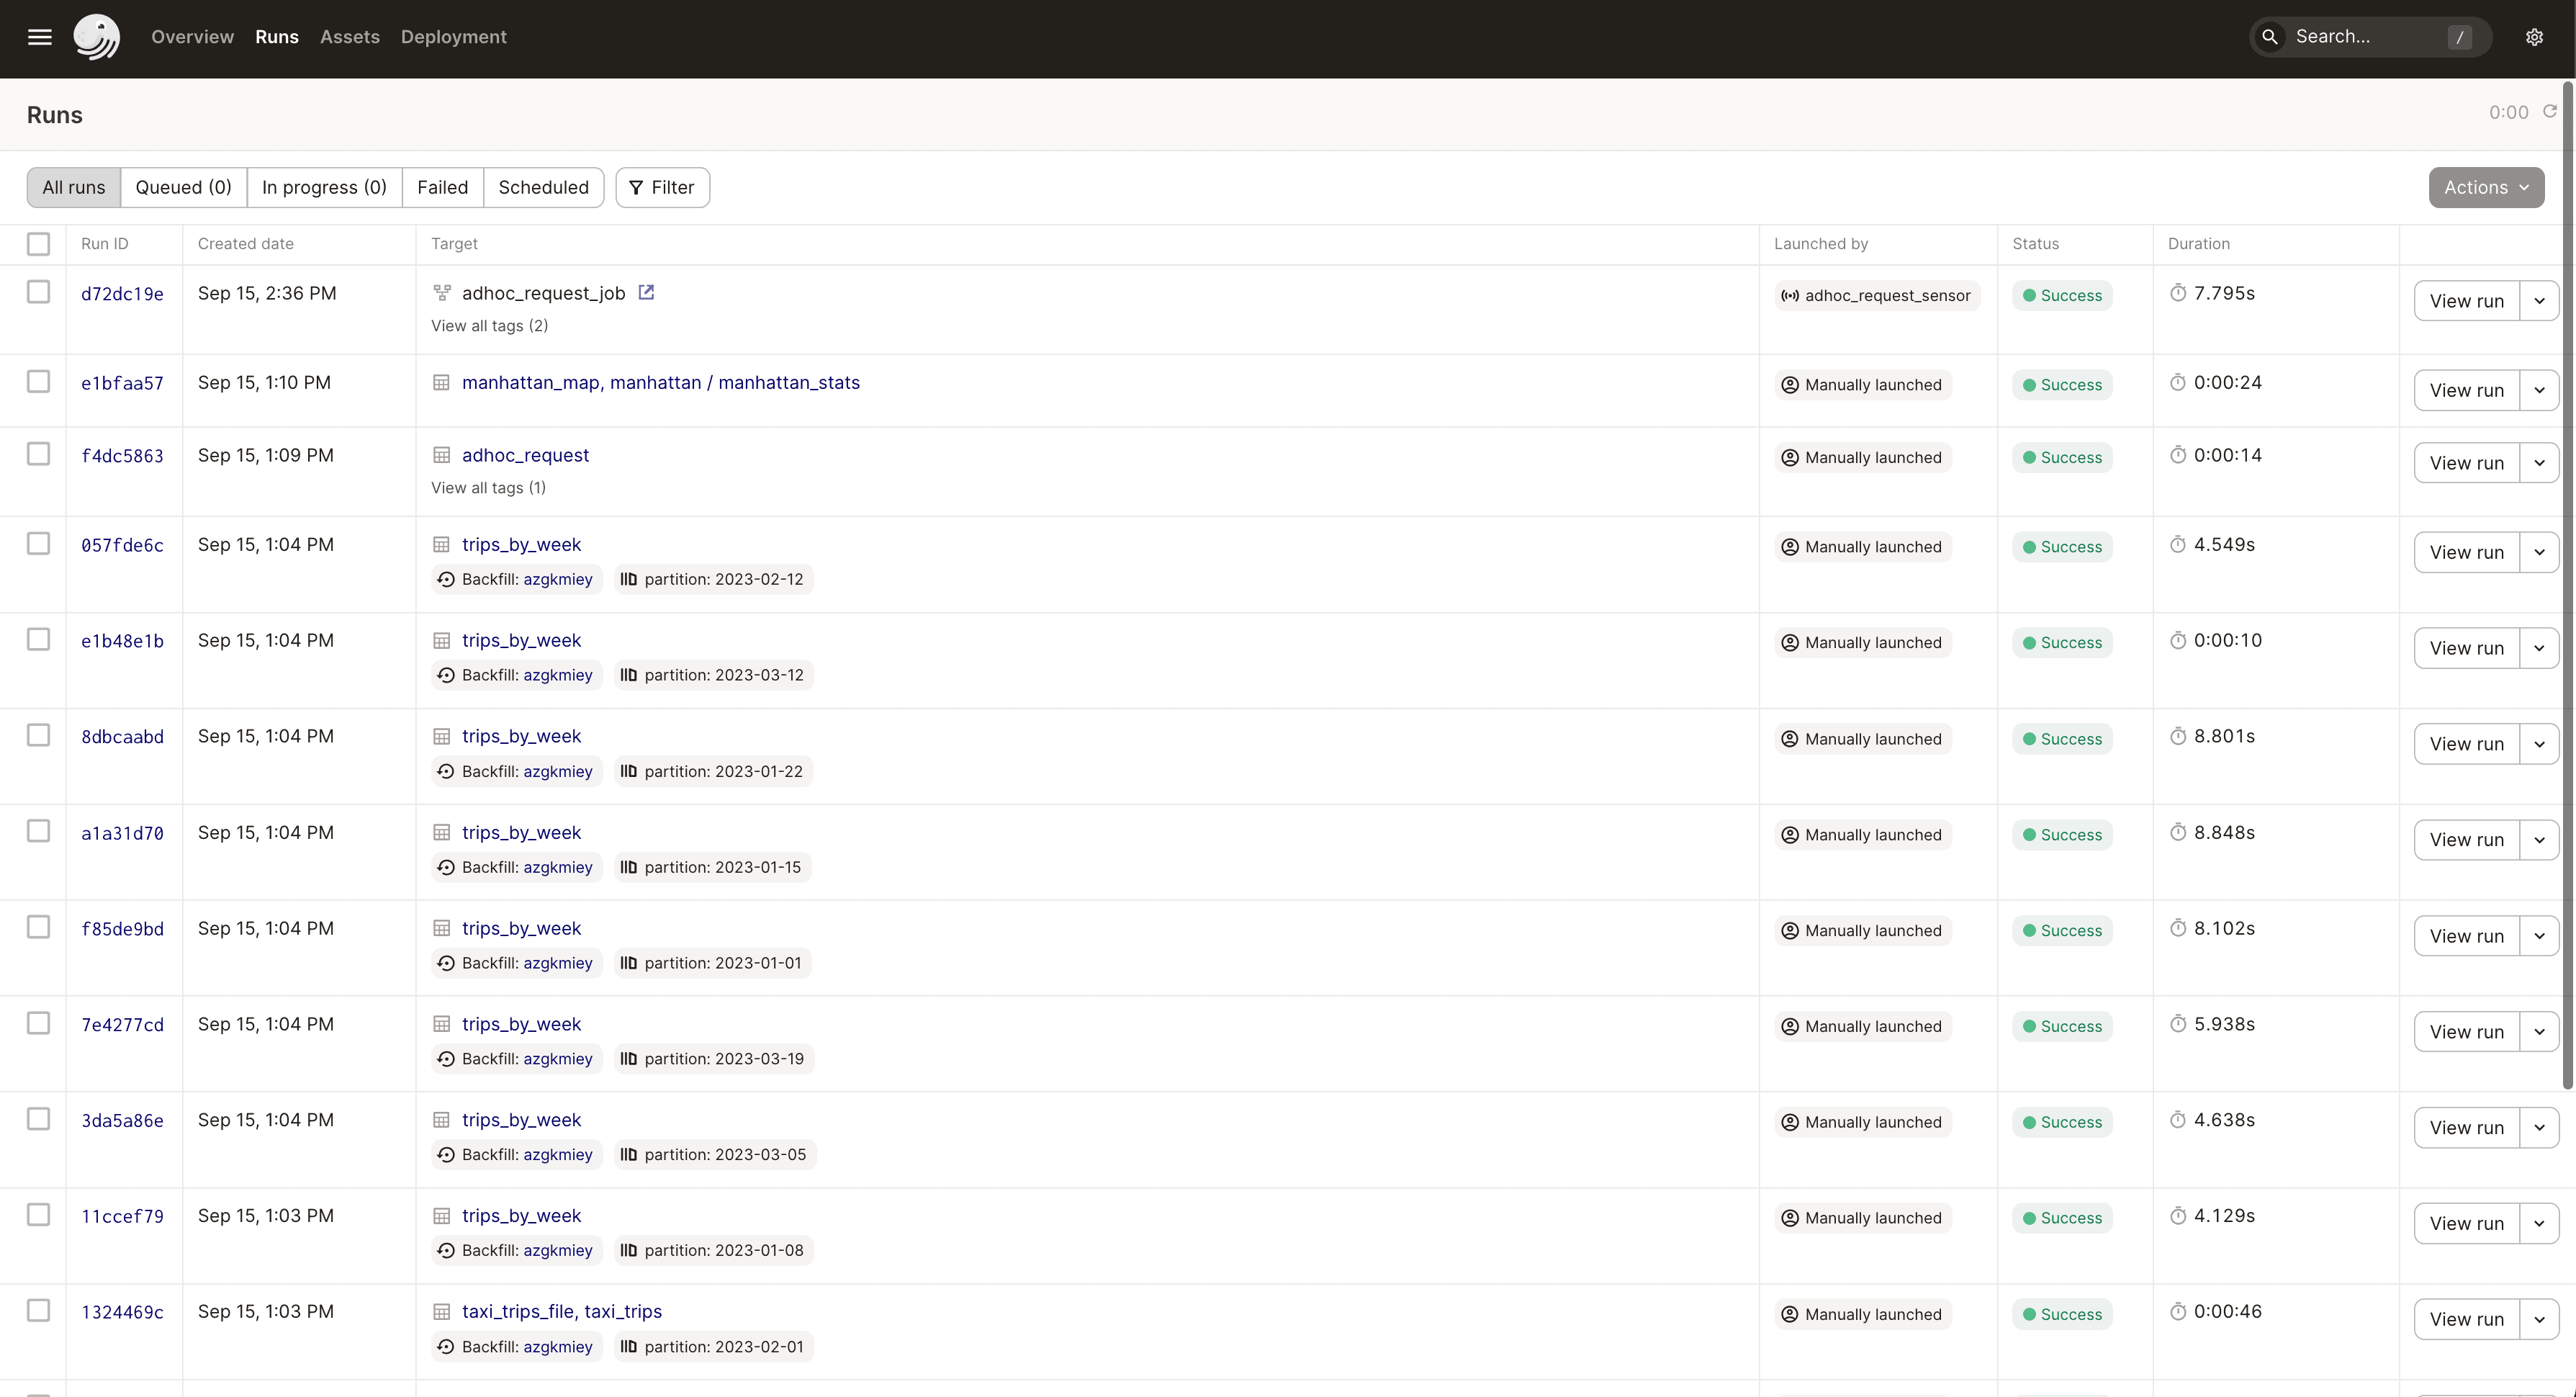The width and height of the screenshot is (2576, 1397).
Task: Expand View all tags under adhoc_request_job
Action: point(489,325)
